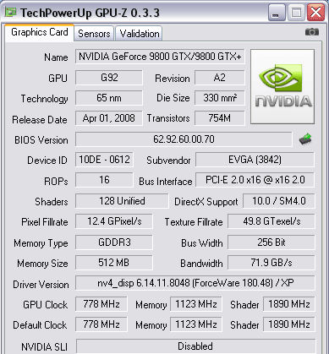329x354 pixels.
Task: Click the Release Date field Apr 01, 2008
Action: tap(109, 118)
